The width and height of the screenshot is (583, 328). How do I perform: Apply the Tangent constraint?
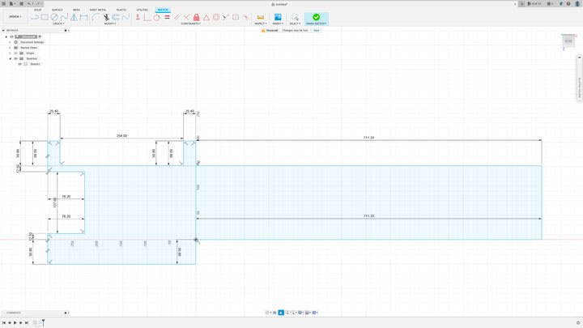(157, 17)
